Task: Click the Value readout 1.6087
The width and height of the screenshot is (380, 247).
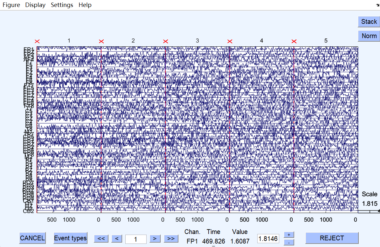Action: tap(240, 241)
